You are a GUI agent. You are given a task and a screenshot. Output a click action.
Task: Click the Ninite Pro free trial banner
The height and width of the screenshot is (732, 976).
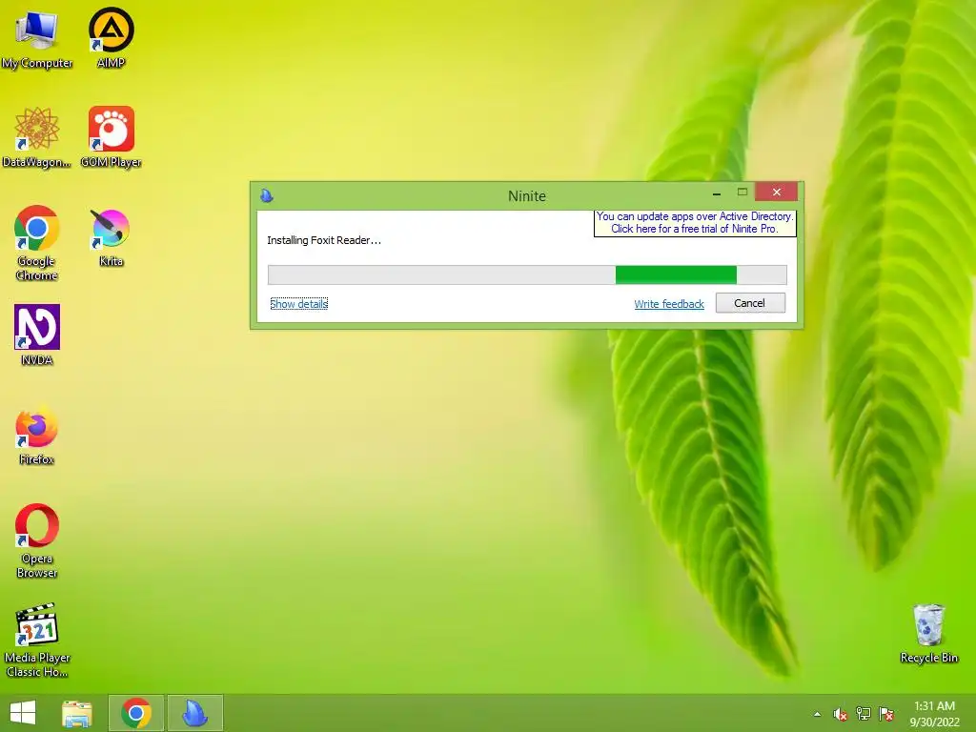[x=695, y=223]
